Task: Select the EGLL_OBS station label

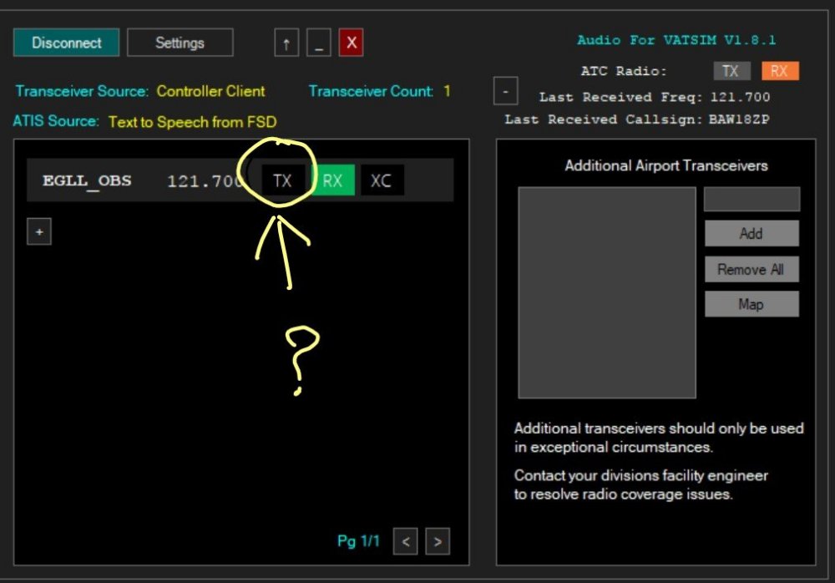Action: coord(87,180)
